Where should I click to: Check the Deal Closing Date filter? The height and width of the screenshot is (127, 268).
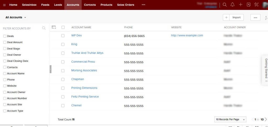coord(5,61)
